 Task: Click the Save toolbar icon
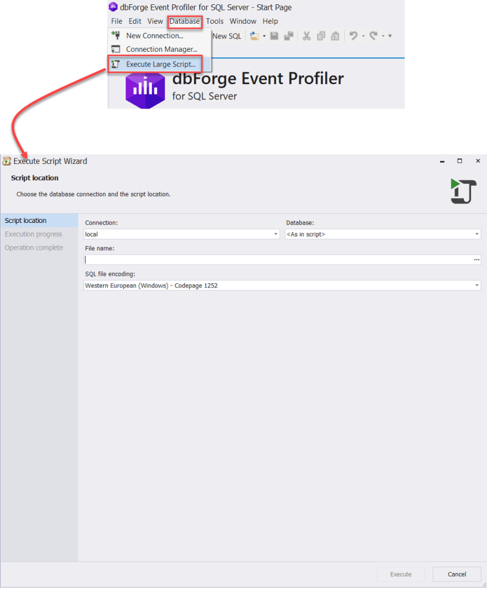(274, 36)
